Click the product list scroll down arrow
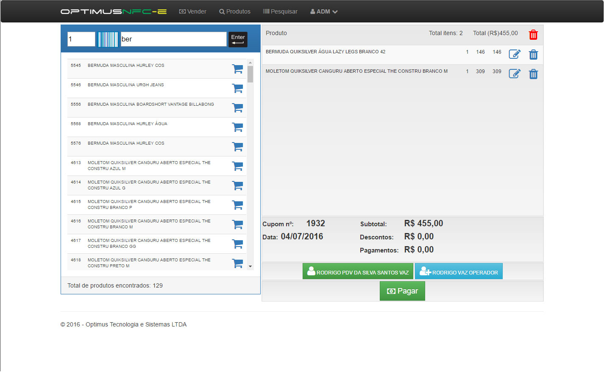This screenshot has height=373, width=604. tap(251, 267)
